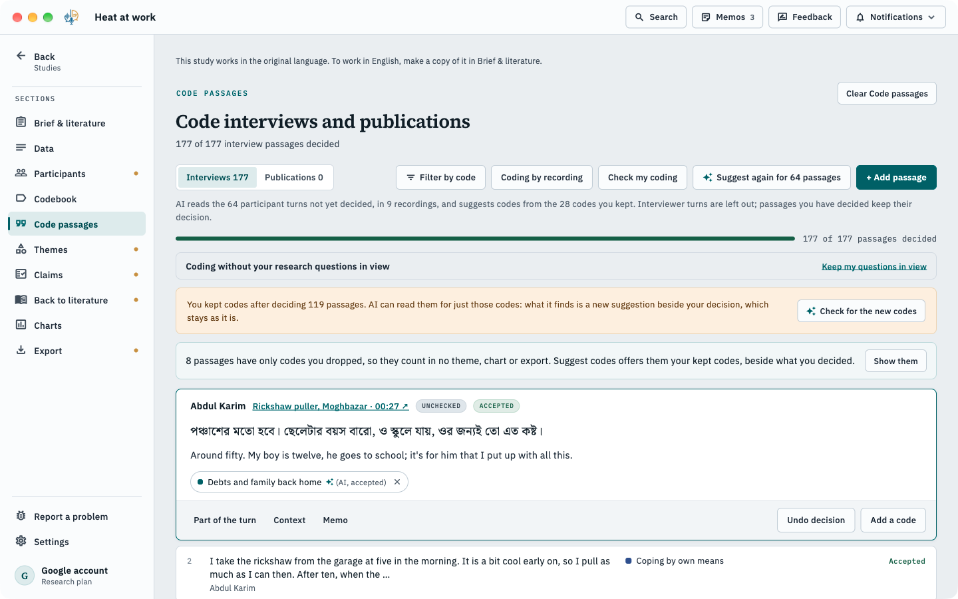Click Undo decision on Abdul Karim passage
The width and height of the screenshot is (958, 599).
pyautogui.click(x=816, y=520)
